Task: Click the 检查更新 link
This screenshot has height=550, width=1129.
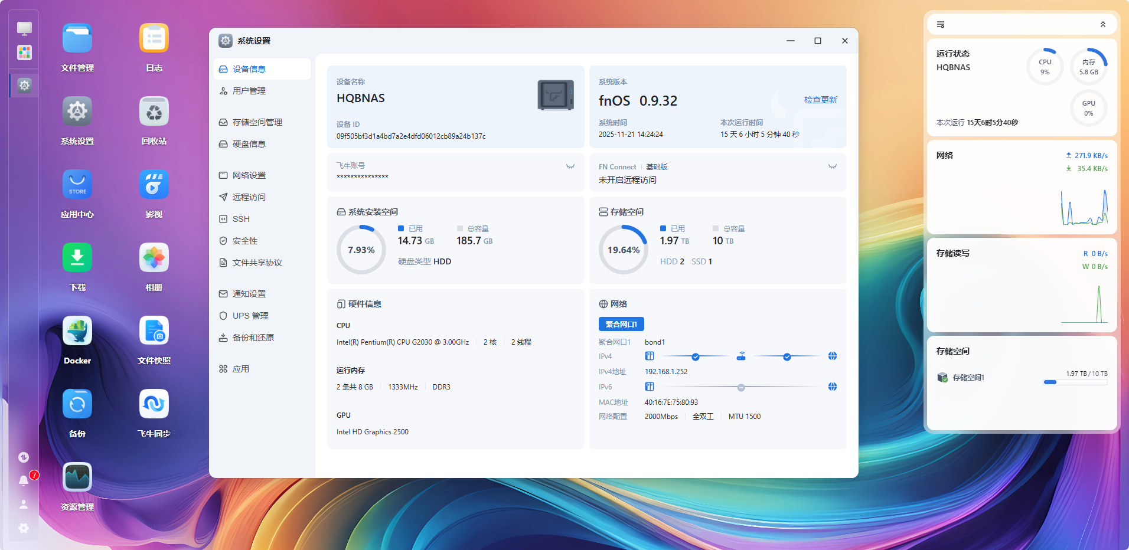Action: pos(820,100)
